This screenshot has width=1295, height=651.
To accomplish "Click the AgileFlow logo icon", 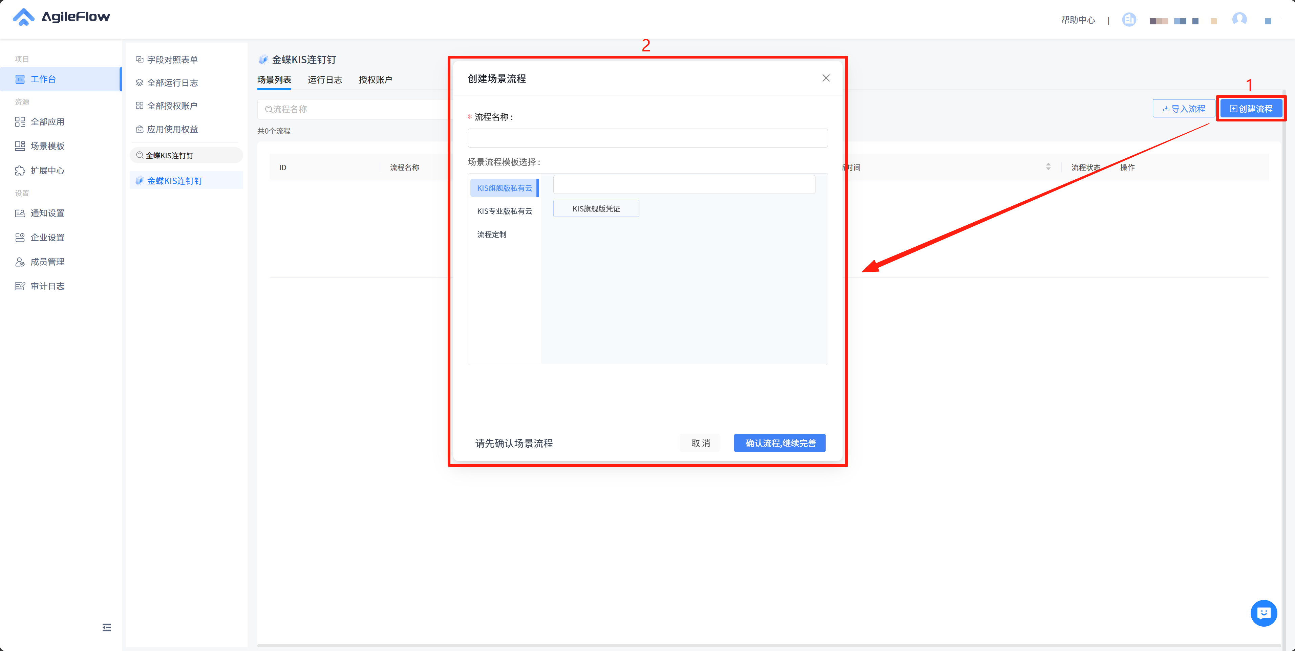I will click(23, 17).
